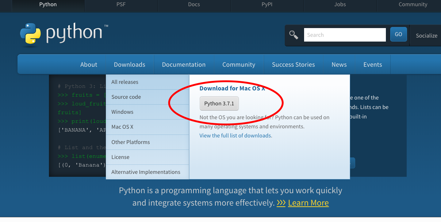Click the GO search button
This screenshot has height=222, width=441.
point(398,34)
